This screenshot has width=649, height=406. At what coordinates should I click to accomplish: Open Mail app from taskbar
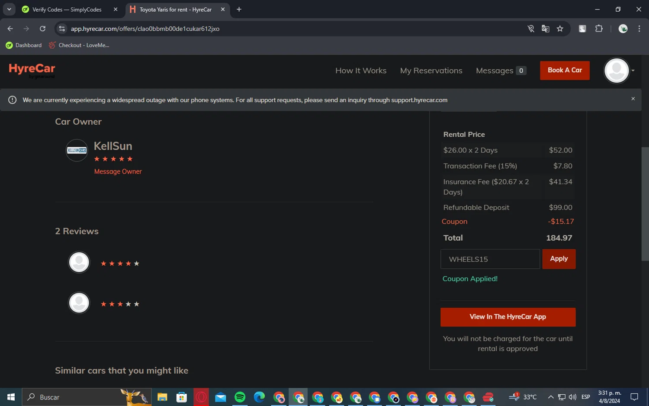click(221, 397)
